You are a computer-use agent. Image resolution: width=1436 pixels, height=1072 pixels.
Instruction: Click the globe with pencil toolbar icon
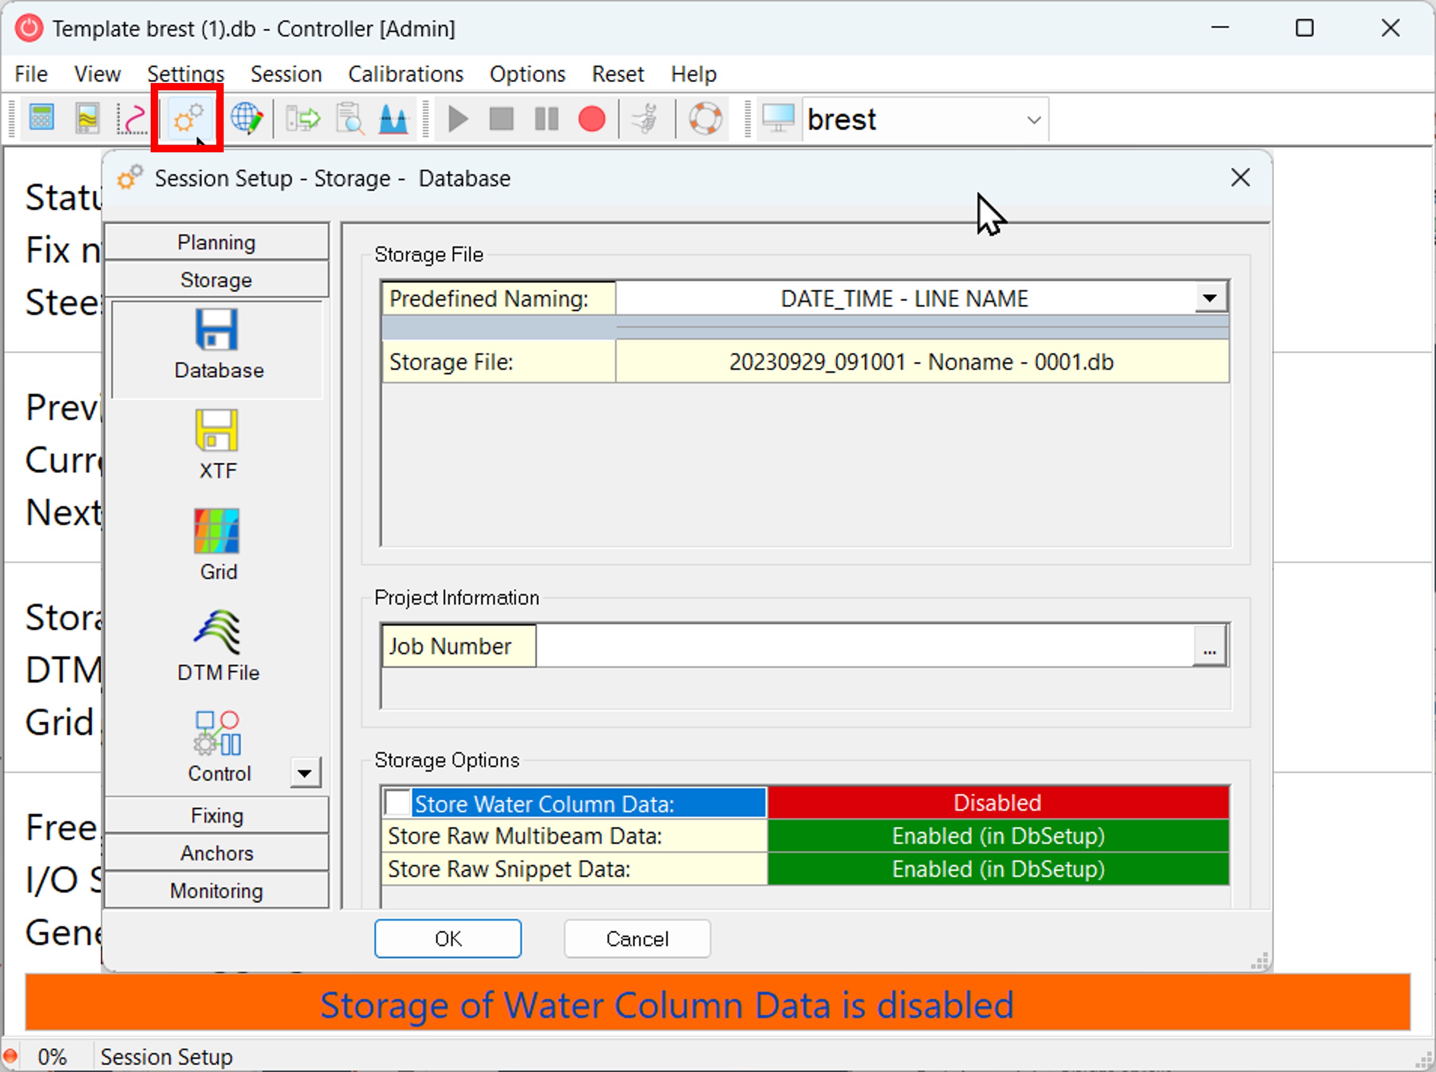(x=246, y=119)
